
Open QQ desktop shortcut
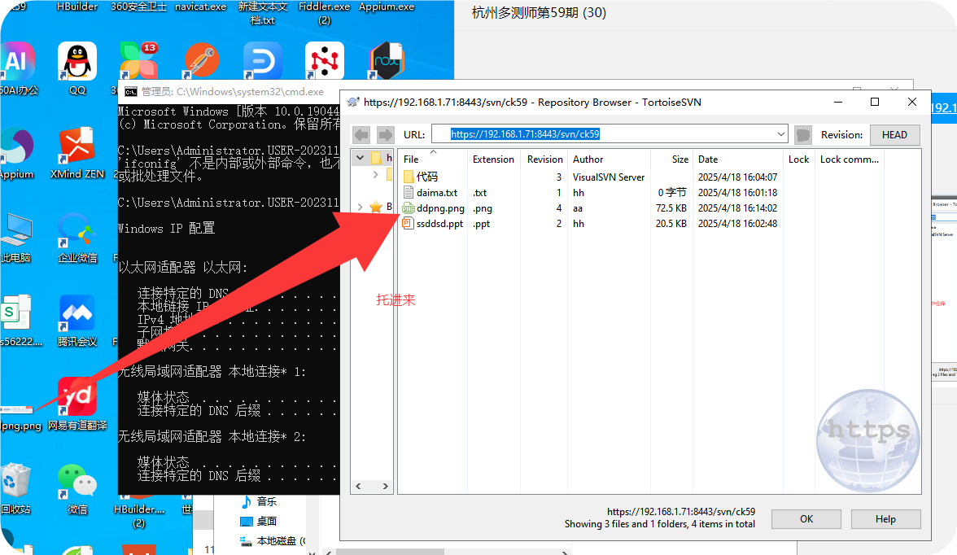(x=77, y=68)
